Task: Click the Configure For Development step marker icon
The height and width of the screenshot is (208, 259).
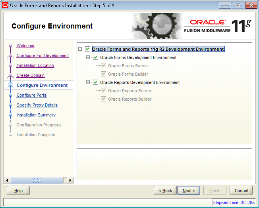Action: pyautogui.click(x=11, y=56)
